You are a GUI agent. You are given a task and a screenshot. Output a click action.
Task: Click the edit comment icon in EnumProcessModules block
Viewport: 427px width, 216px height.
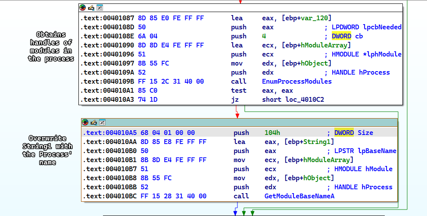click(91, 8)
